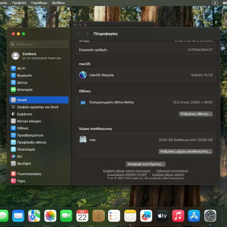227x227 pixels.
Task: Open Apple TV app in Dock
Action: (x=162, y=216)
